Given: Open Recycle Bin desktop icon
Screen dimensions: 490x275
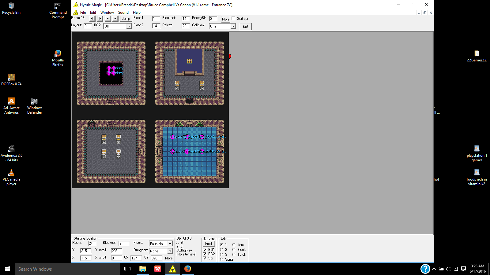Looking at the screenshot, I should point(11,8).
